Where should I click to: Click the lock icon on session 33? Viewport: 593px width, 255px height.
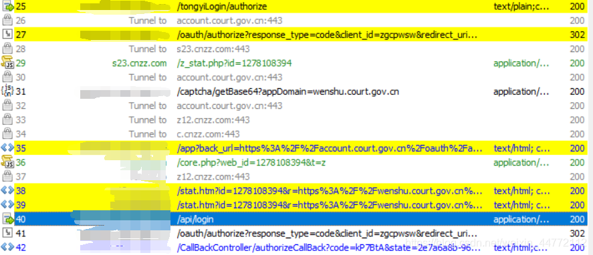(7, 119)
